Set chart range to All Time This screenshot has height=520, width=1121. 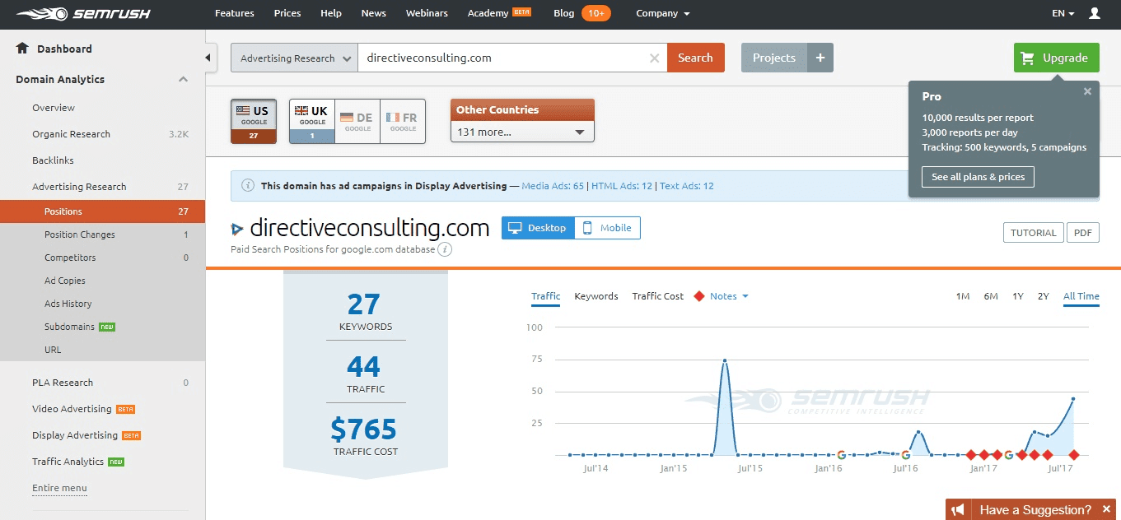point(1081,296)
